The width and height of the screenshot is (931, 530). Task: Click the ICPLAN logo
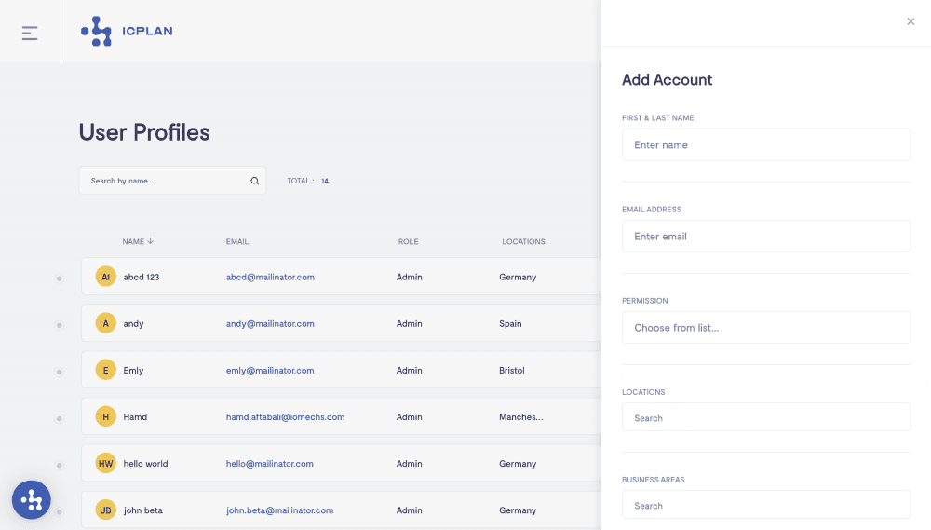click(127, 31)
